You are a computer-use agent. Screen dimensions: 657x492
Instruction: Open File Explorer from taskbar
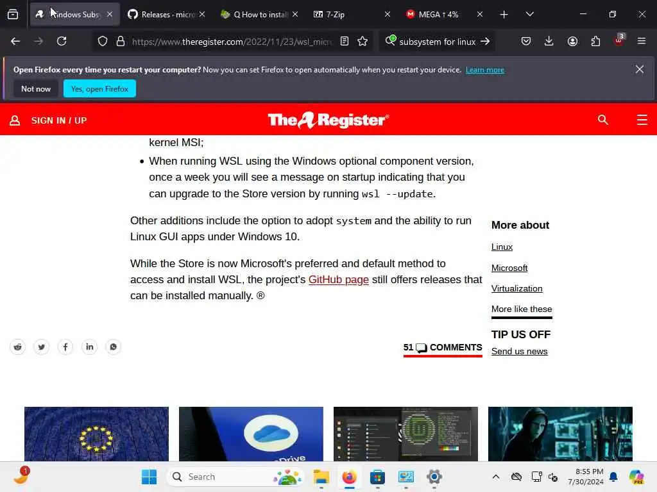point(321,477)
